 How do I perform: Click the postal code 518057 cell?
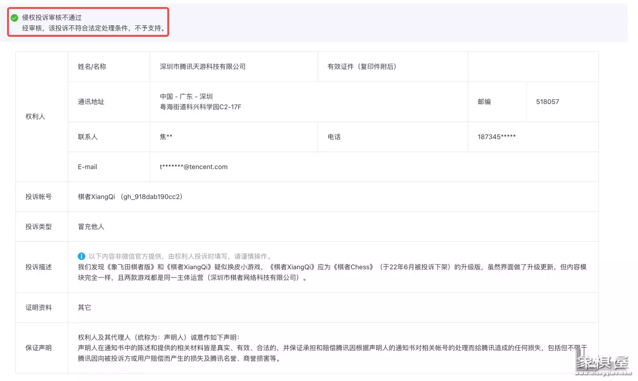click(x=548, y=101)
